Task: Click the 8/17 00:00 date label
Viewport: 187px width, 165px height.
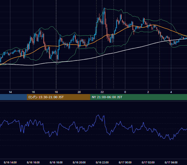Action: [x=125, y=162]
